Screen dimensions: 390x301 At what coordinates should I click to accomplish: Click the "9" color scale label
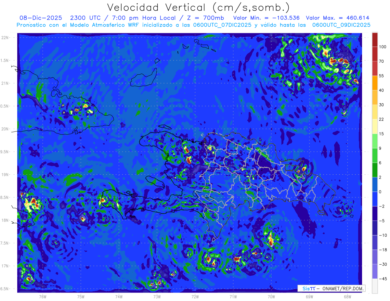click(380, 148)
